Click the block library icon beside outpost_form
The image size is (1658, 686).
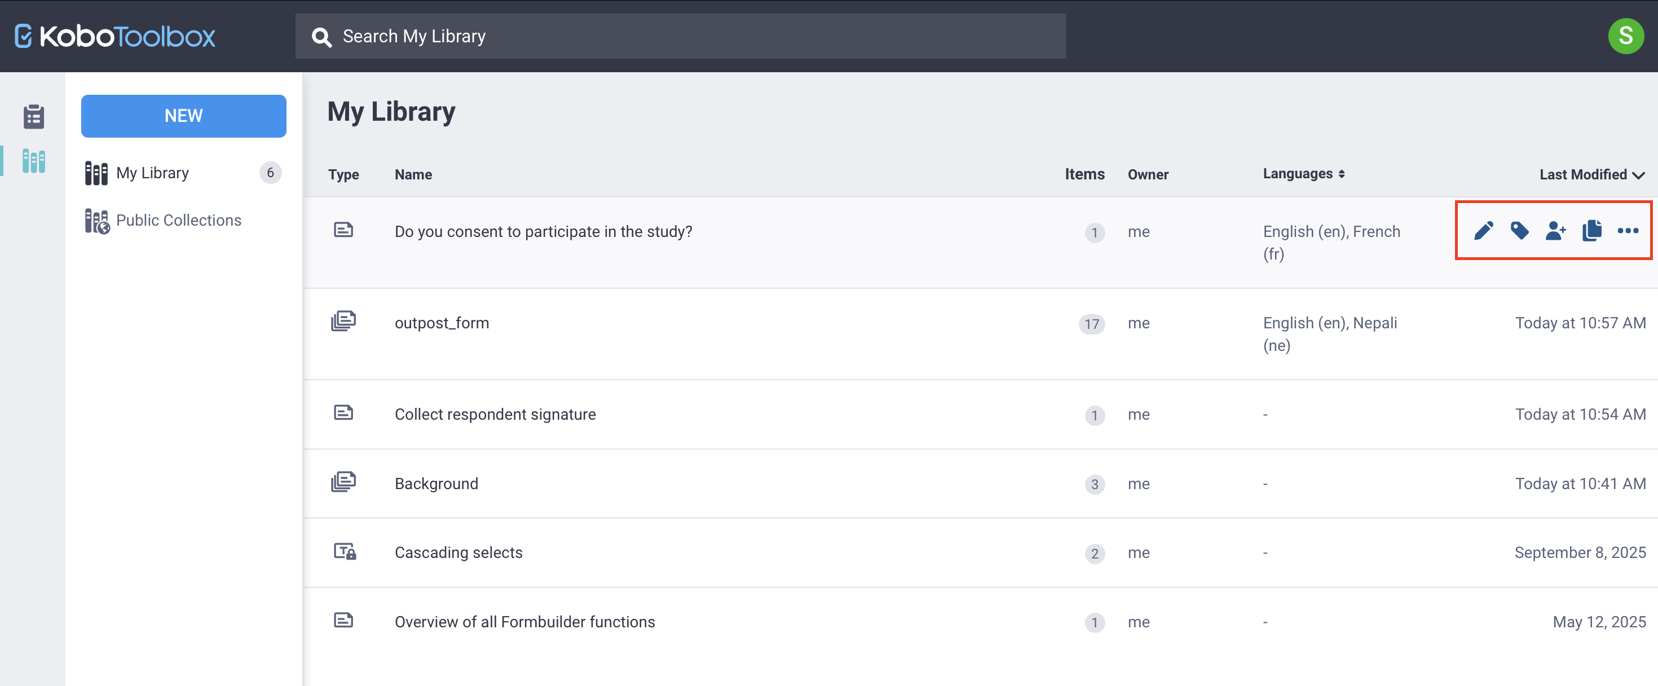click(x=343, y=322)
